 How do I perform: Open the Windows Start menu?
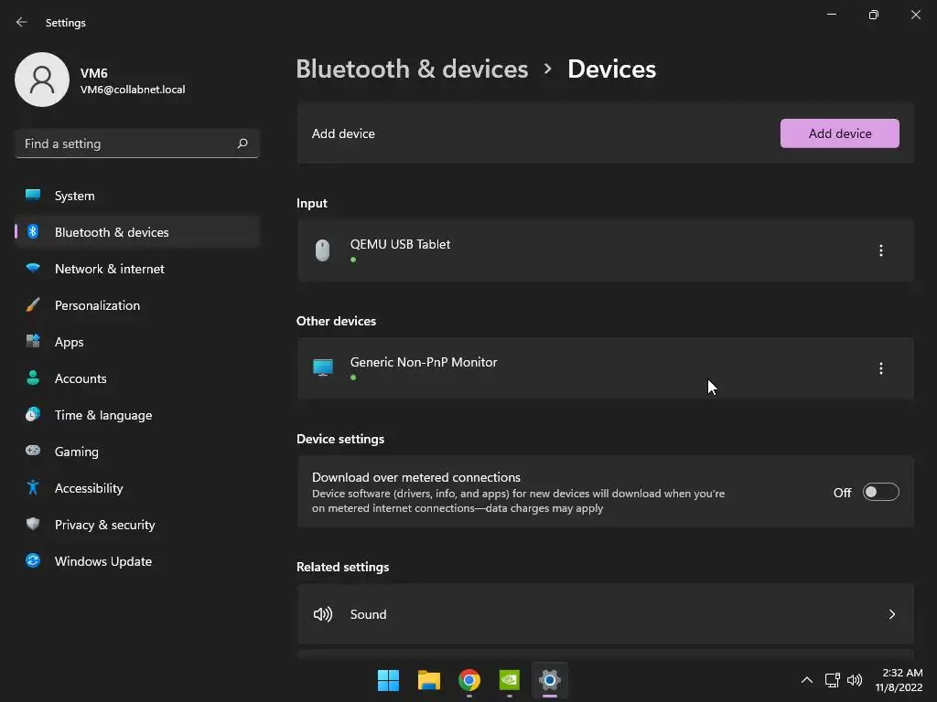(389, 680)
